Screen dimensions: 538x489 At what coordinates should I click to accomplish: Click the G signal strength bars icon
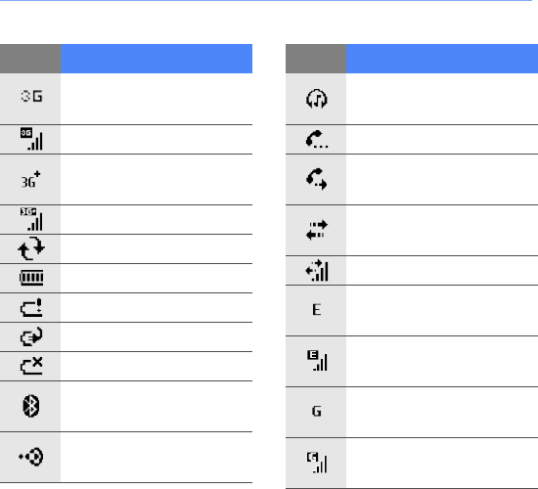point(317,463)
